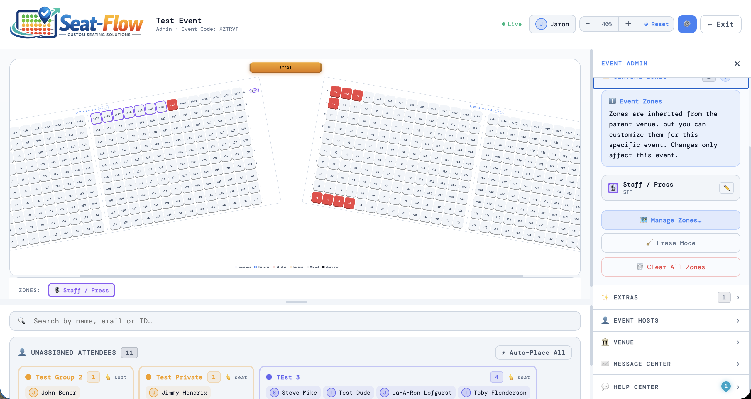Click the pencil edit icon for Staff / Press
The width and height of the screenshot is (751, 399).
726,188
